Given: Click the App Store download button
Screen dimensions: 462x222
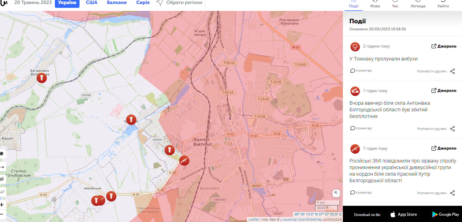Looking at the screenshot, I should pyautogui.click(x=404, y=214).
